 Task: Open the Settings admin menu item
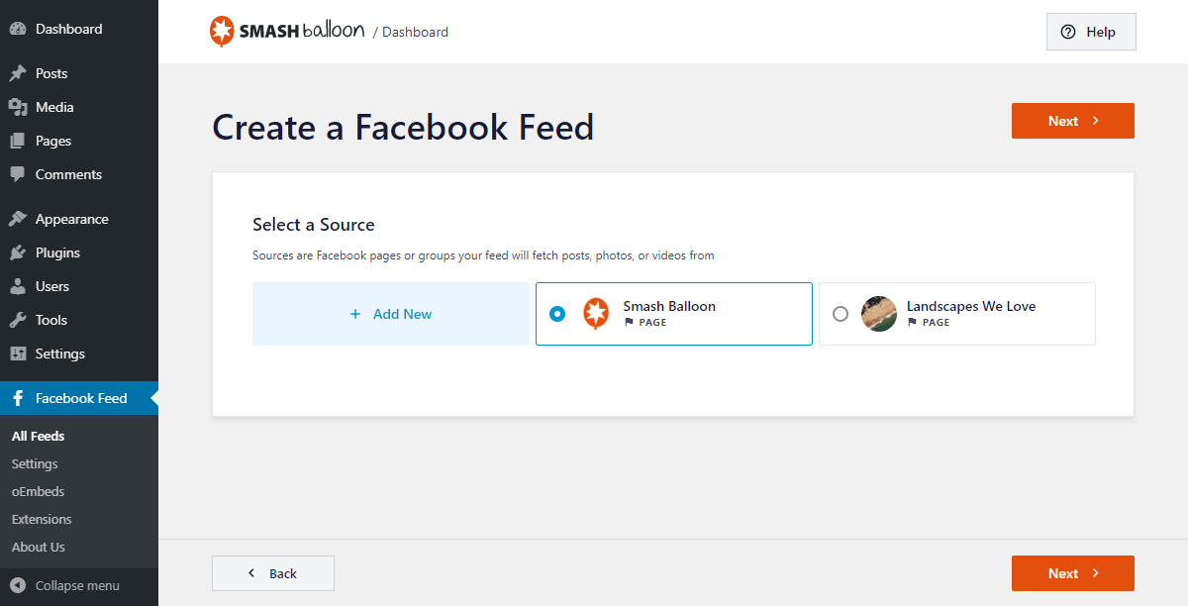point(59,353)
